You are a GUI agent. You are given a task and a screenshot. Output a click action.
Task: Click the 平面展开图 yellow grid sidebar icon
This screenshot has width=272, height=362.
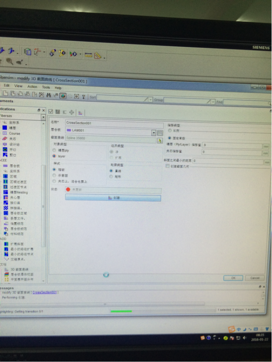[7, 279]
